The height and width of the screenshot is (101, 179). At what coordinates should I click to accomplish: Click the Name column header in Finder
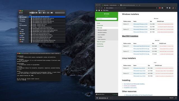[30, 15]
